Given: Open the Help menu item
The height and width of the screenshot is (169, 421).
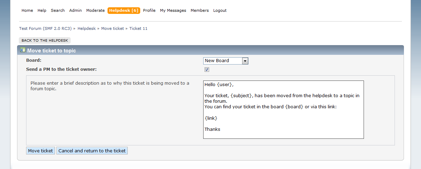Looking at the screenshot, I should click(42, 10).
